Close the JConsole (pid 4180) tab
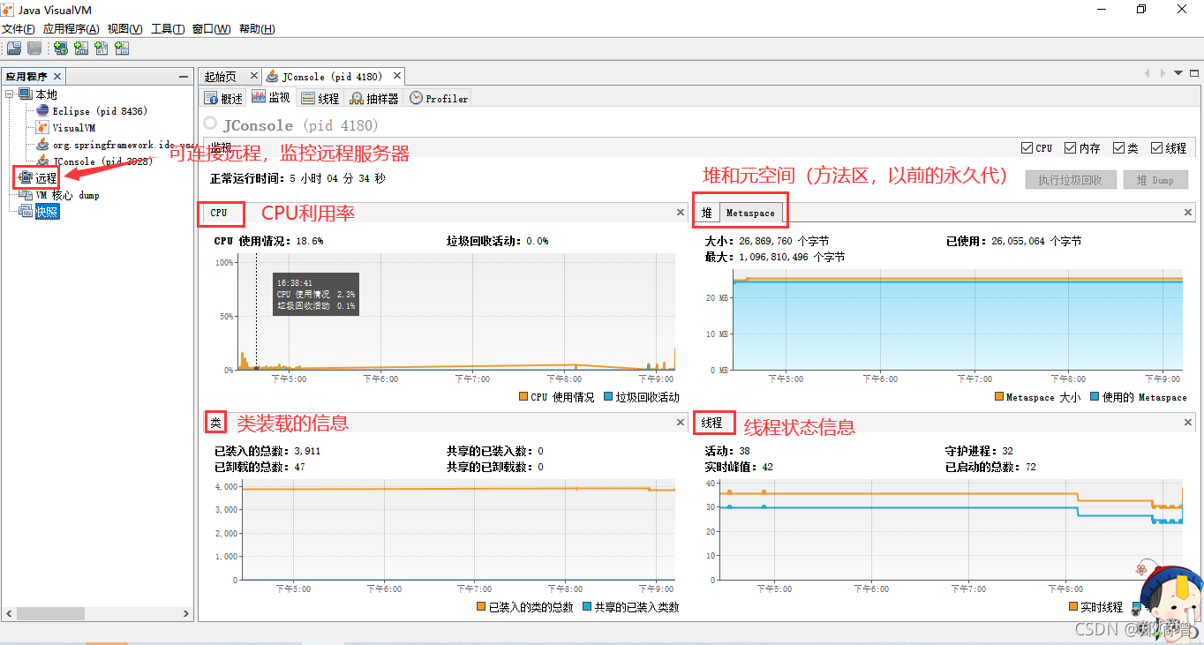Screen dimensions: 1204x645 pyautogui.click(x=397, y=77)
